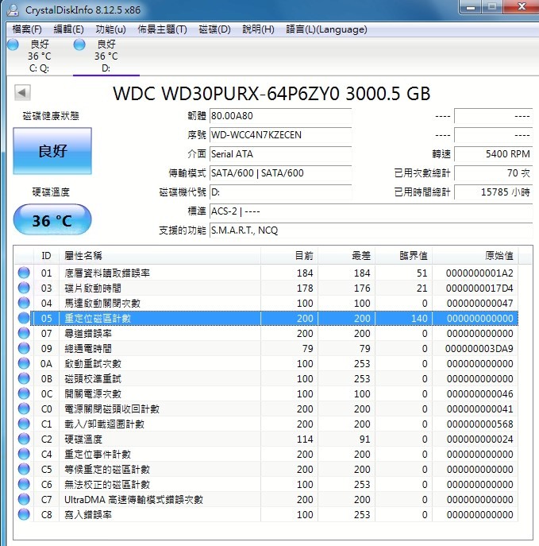
Task: Select the 碟片啟動時間 row
Action: (266, 288)
